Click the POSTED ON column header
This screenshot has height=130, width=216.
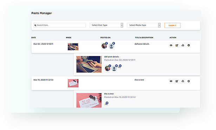coord(105,37)
